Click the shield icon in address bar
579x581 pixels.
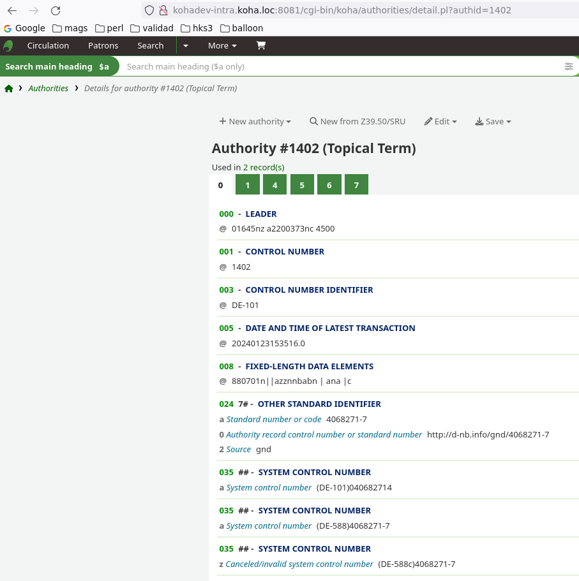click(149, 10)
